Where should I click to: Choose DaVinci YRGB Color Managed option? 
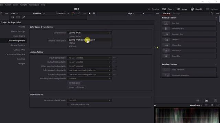[89, 40]
